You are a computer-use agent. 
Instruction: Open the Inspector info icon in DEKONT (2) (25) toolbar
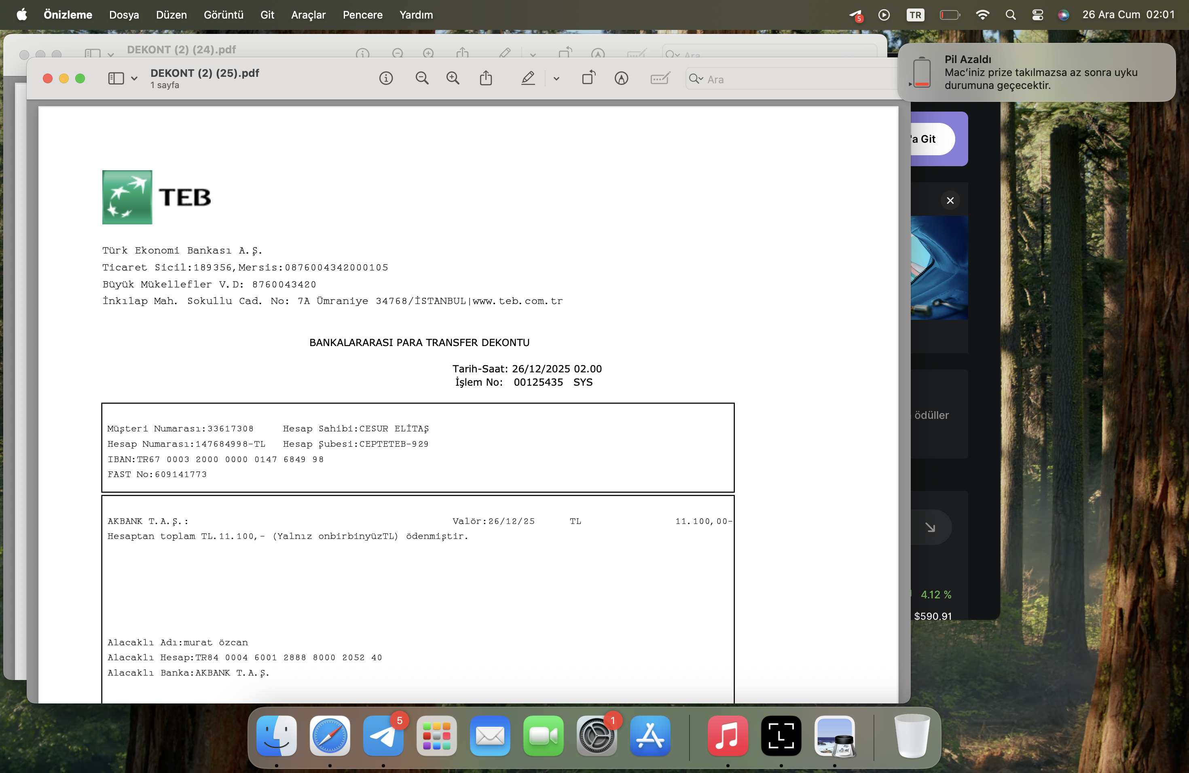coord(386,78)
